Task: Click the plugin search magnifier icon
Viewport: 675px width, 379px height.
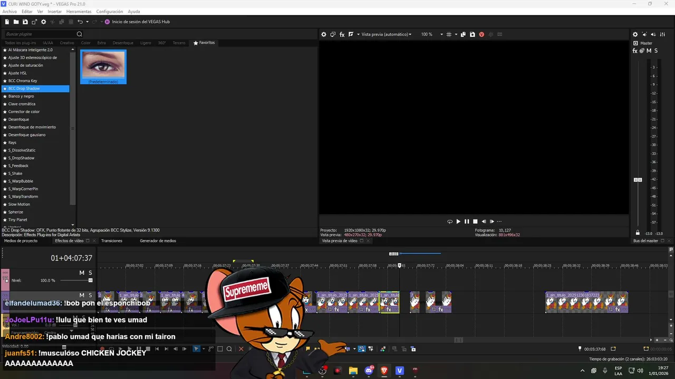Action: [x=80, y=34]
